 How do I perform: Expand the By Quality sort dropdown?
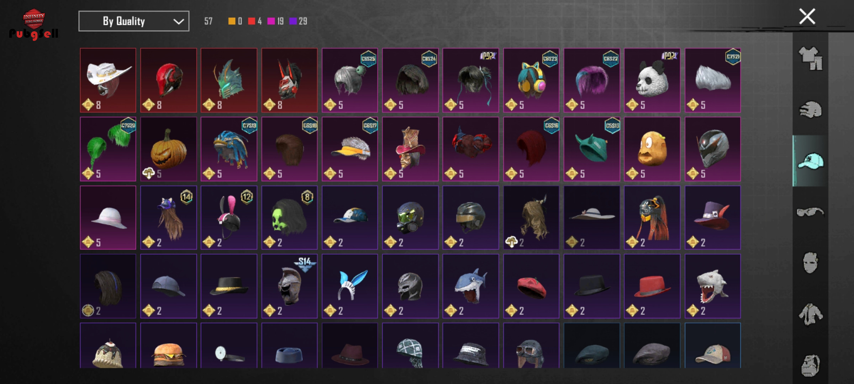pyautogui.click(x=134, y=21)
